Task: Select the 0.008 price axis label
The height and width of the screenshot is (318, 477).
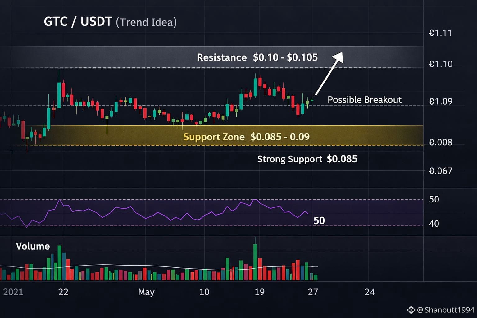Action: coord(441,142)
